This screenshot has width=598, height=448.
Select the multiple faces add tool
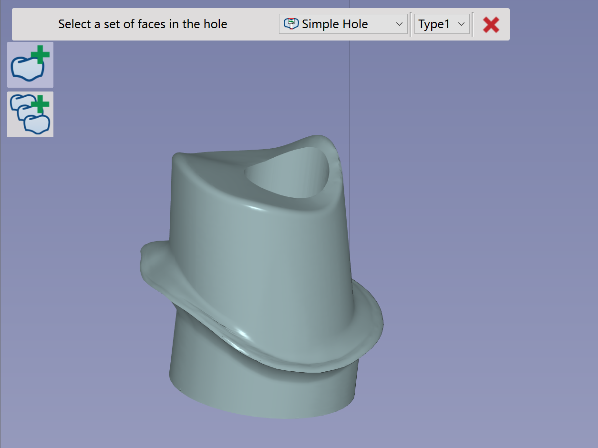[x=30, y=114]
